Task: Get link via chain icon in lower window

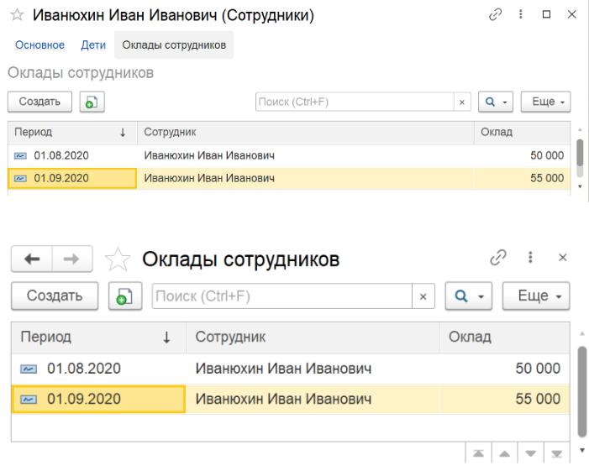Action: tap(522, 260)
